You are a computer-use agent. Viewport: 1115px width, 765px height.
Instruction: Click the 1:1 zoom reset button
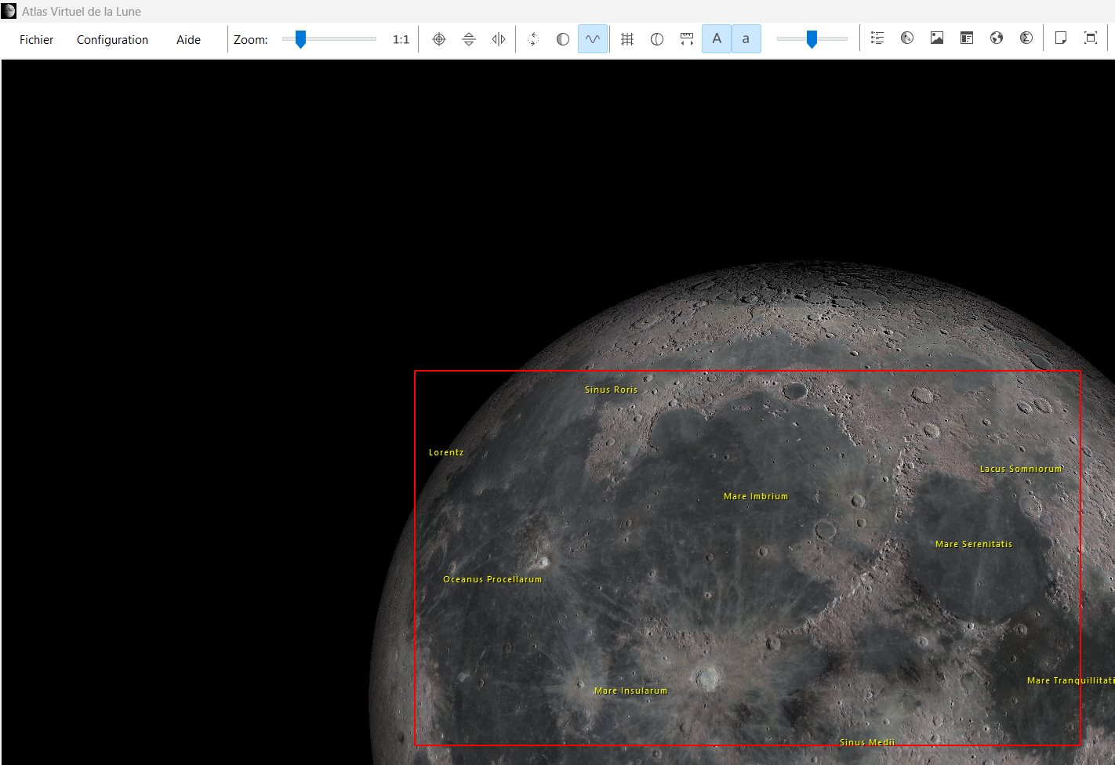click(x=401, y=40)
